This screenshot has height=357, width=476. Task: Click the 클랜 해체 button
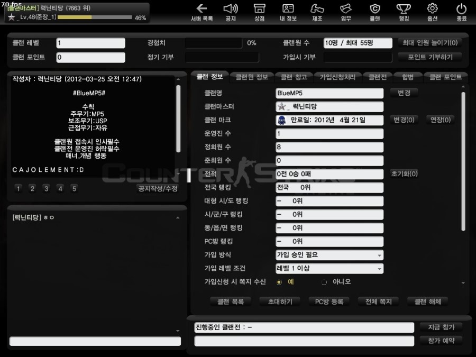[x=428, y=301]
